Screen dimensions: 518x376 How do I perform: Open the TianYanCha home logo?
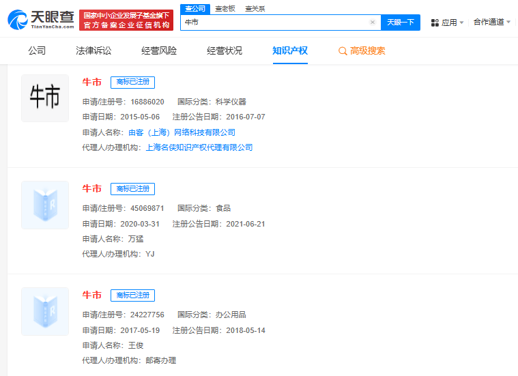click(x=41, y=20)
